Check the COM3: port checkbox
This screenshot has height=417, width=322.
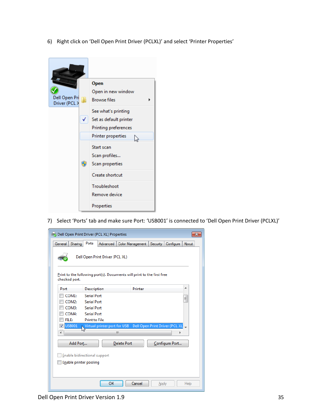pos(61,308)
